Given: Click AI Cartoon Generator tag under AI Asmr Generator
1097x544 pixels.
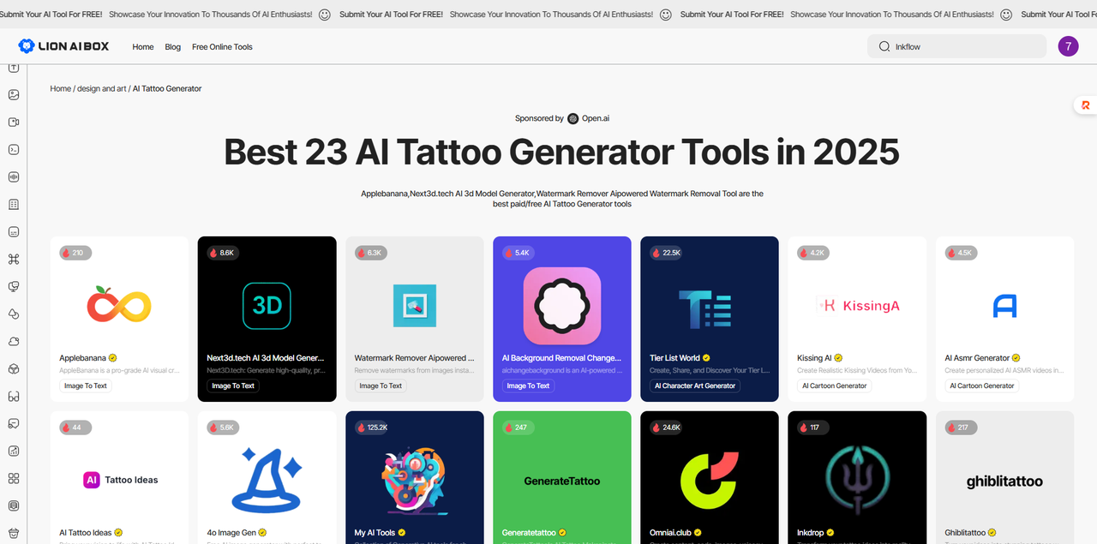Looking at the screenshot, I should click(982, 386).
